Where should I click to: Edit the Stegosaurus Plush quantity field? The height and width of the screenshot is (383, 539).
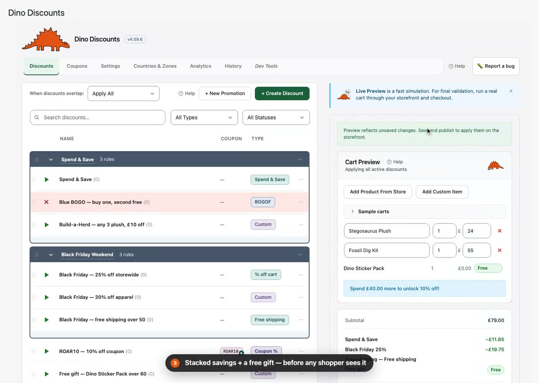tap(445, 231)
